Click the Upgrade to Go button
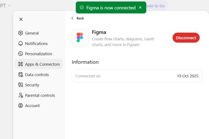 pyautogui.click(x=157, y=6)
